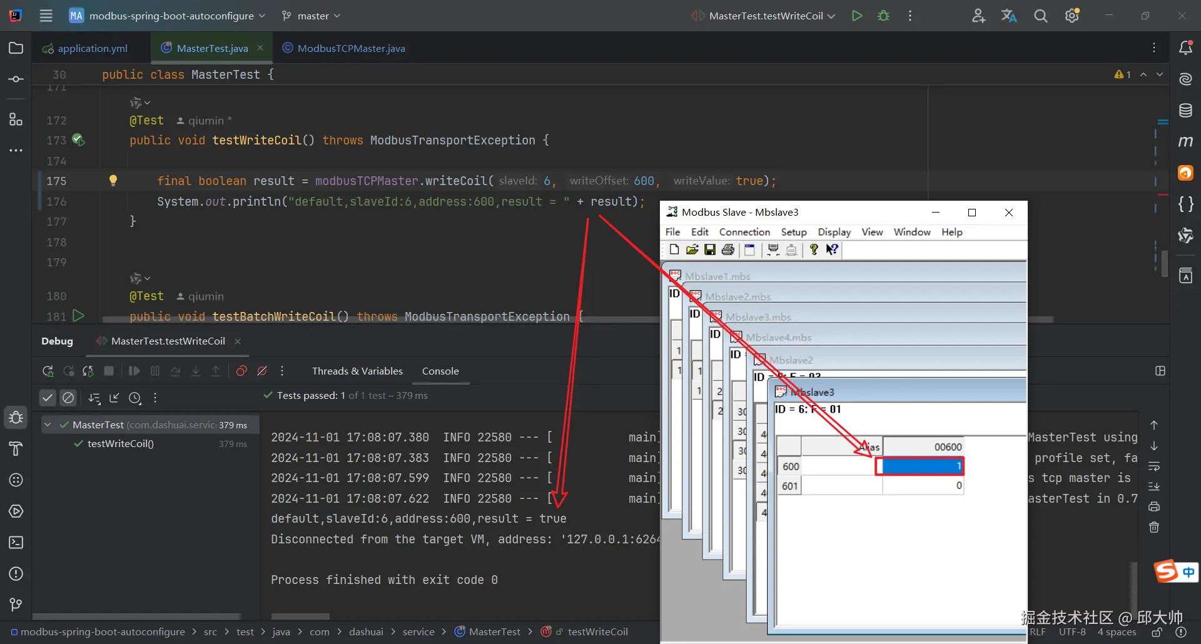The image size is (1201, 644).
Task: Toggle Mute Breakpoints in debug toolbar
Action: coord(262,371)
